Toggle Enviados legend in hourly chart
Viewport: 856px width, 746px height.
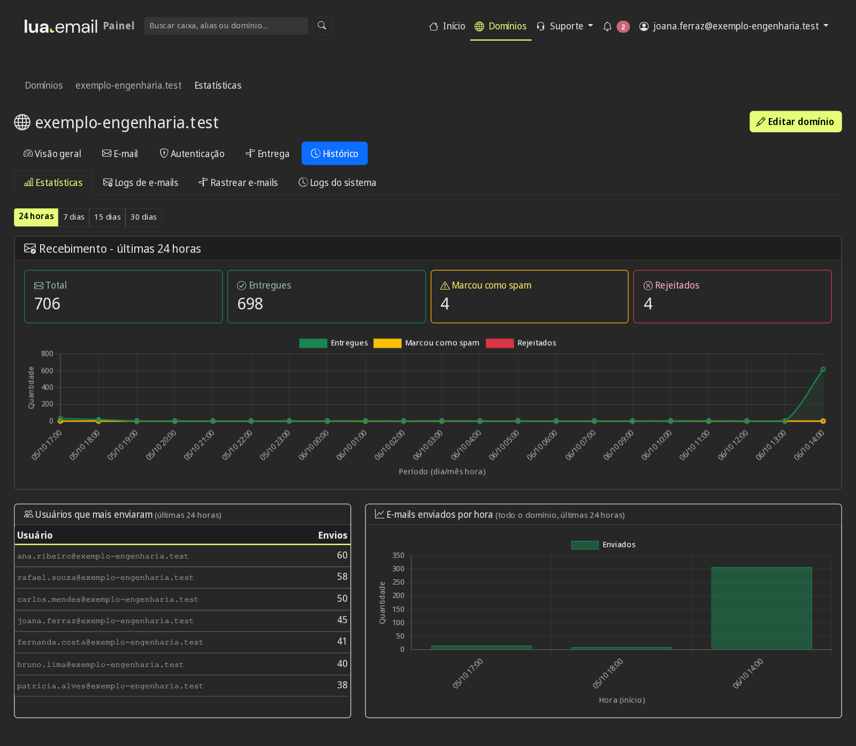point(603,545)
